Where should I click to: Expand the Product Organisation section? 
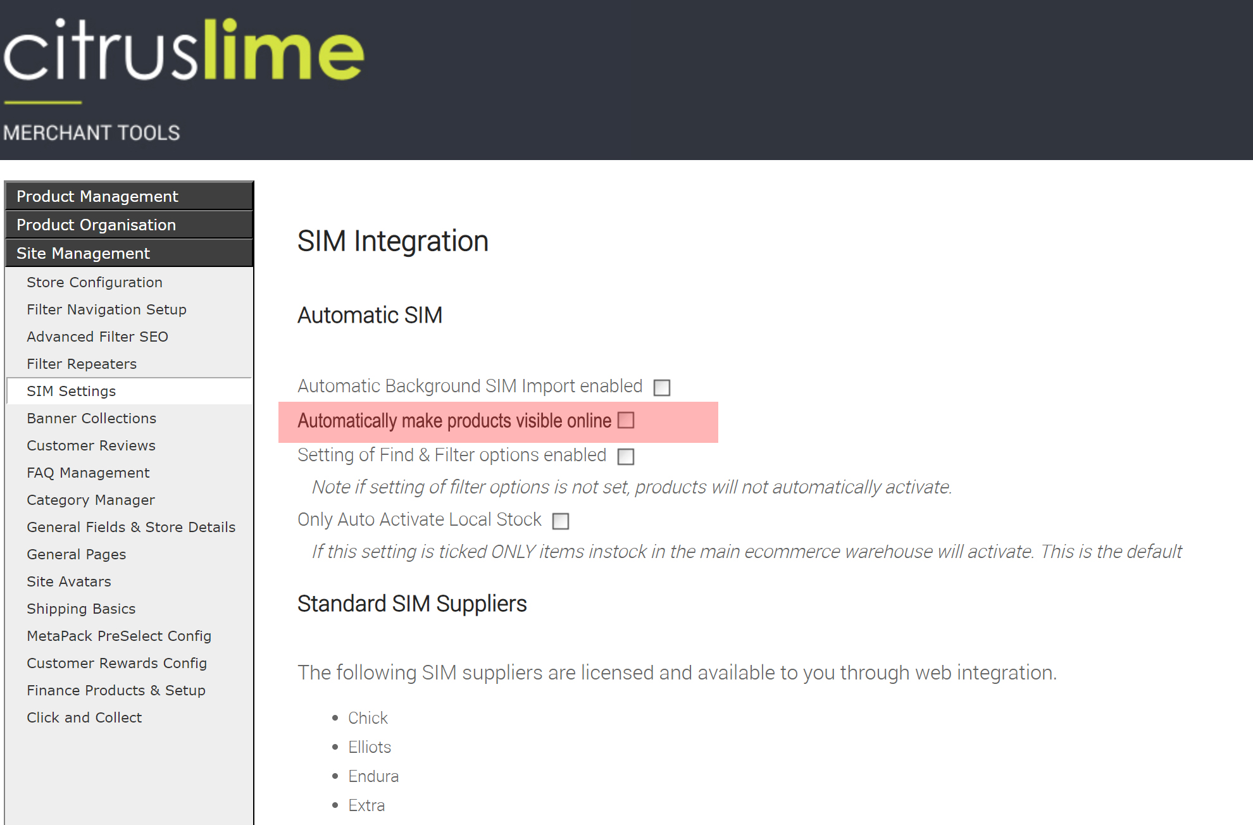[129, 225]
